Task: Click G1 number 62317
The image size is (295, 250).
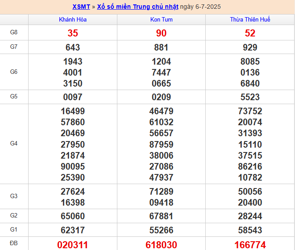Action: click(73, 230)
